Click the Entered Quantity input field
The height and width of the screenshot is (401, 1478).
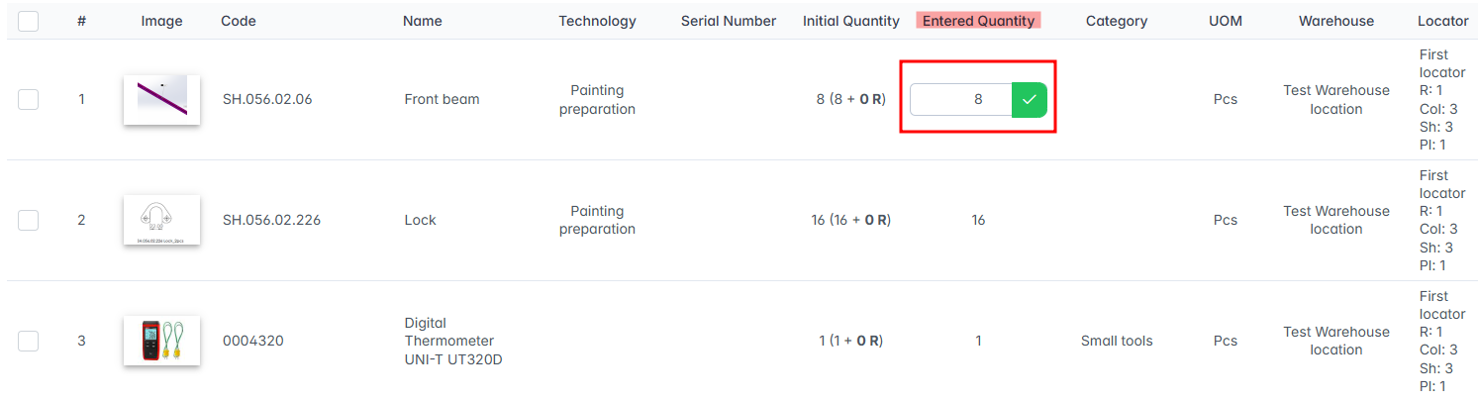pos(960,99)
